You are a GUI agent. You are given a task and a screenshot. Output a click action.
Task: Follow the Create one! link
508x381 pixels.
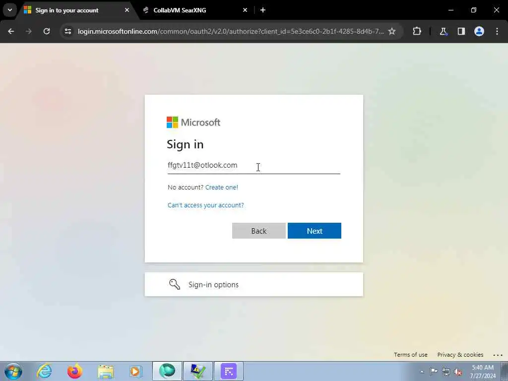pos(222,187)
